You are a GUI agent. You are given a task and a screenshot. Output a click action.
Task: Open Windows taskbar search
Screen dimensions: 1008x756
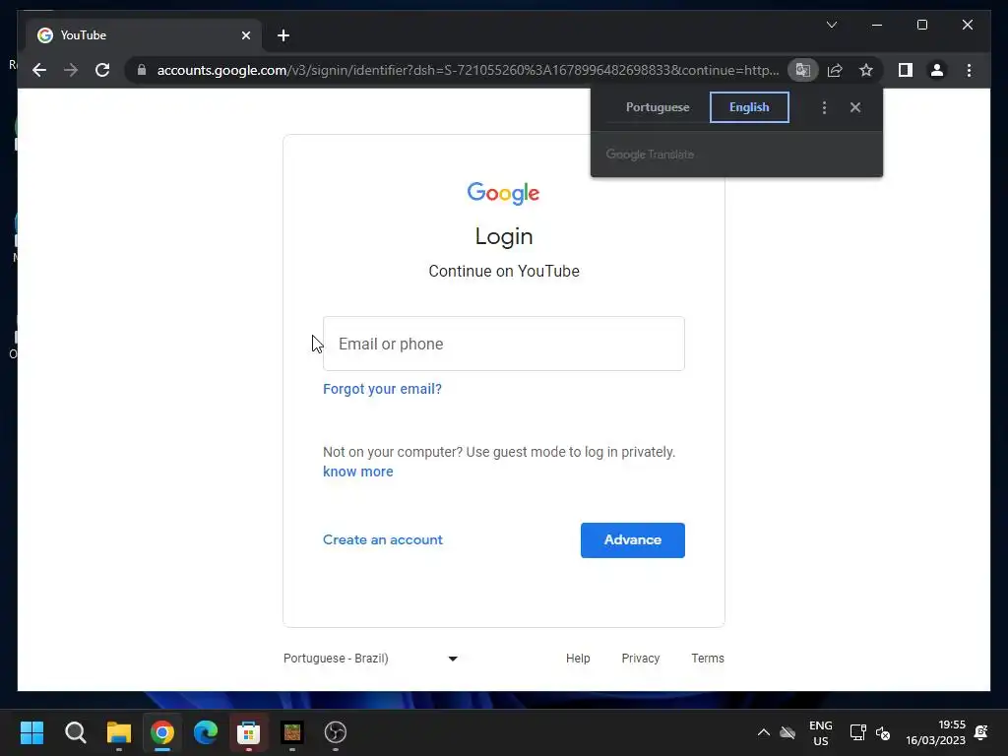coord(76,732)
